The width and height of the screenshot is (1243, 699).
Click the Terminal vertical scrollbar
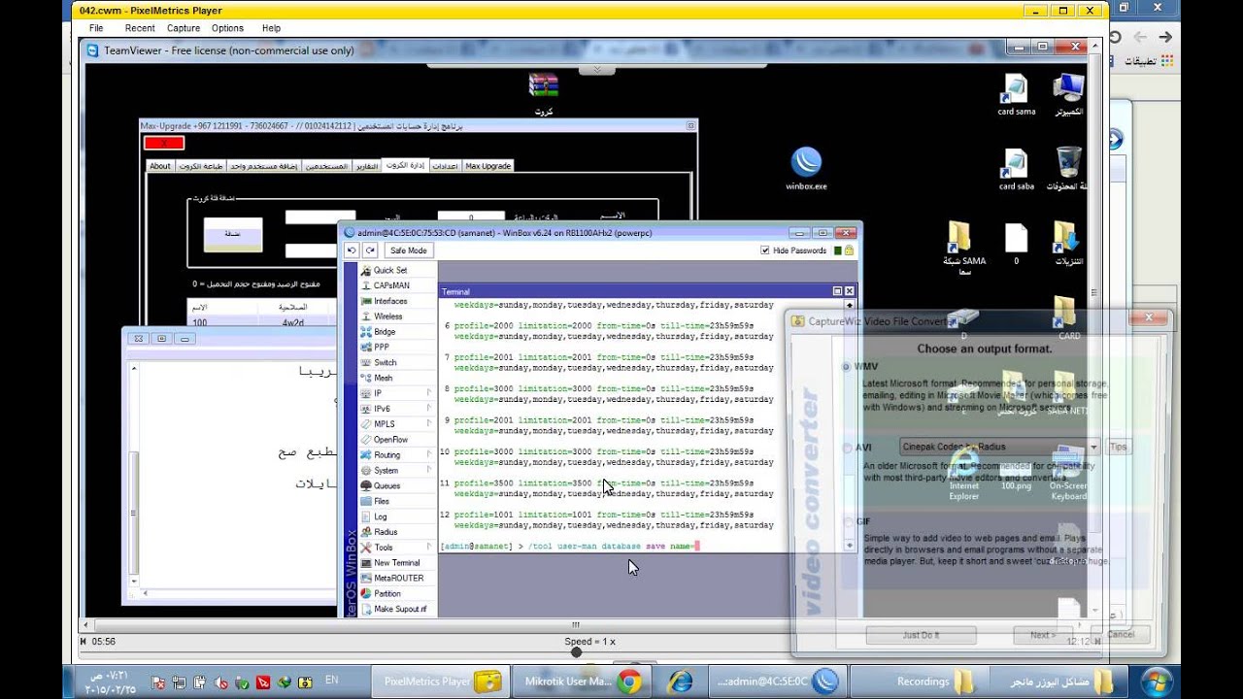click(850, 427)
